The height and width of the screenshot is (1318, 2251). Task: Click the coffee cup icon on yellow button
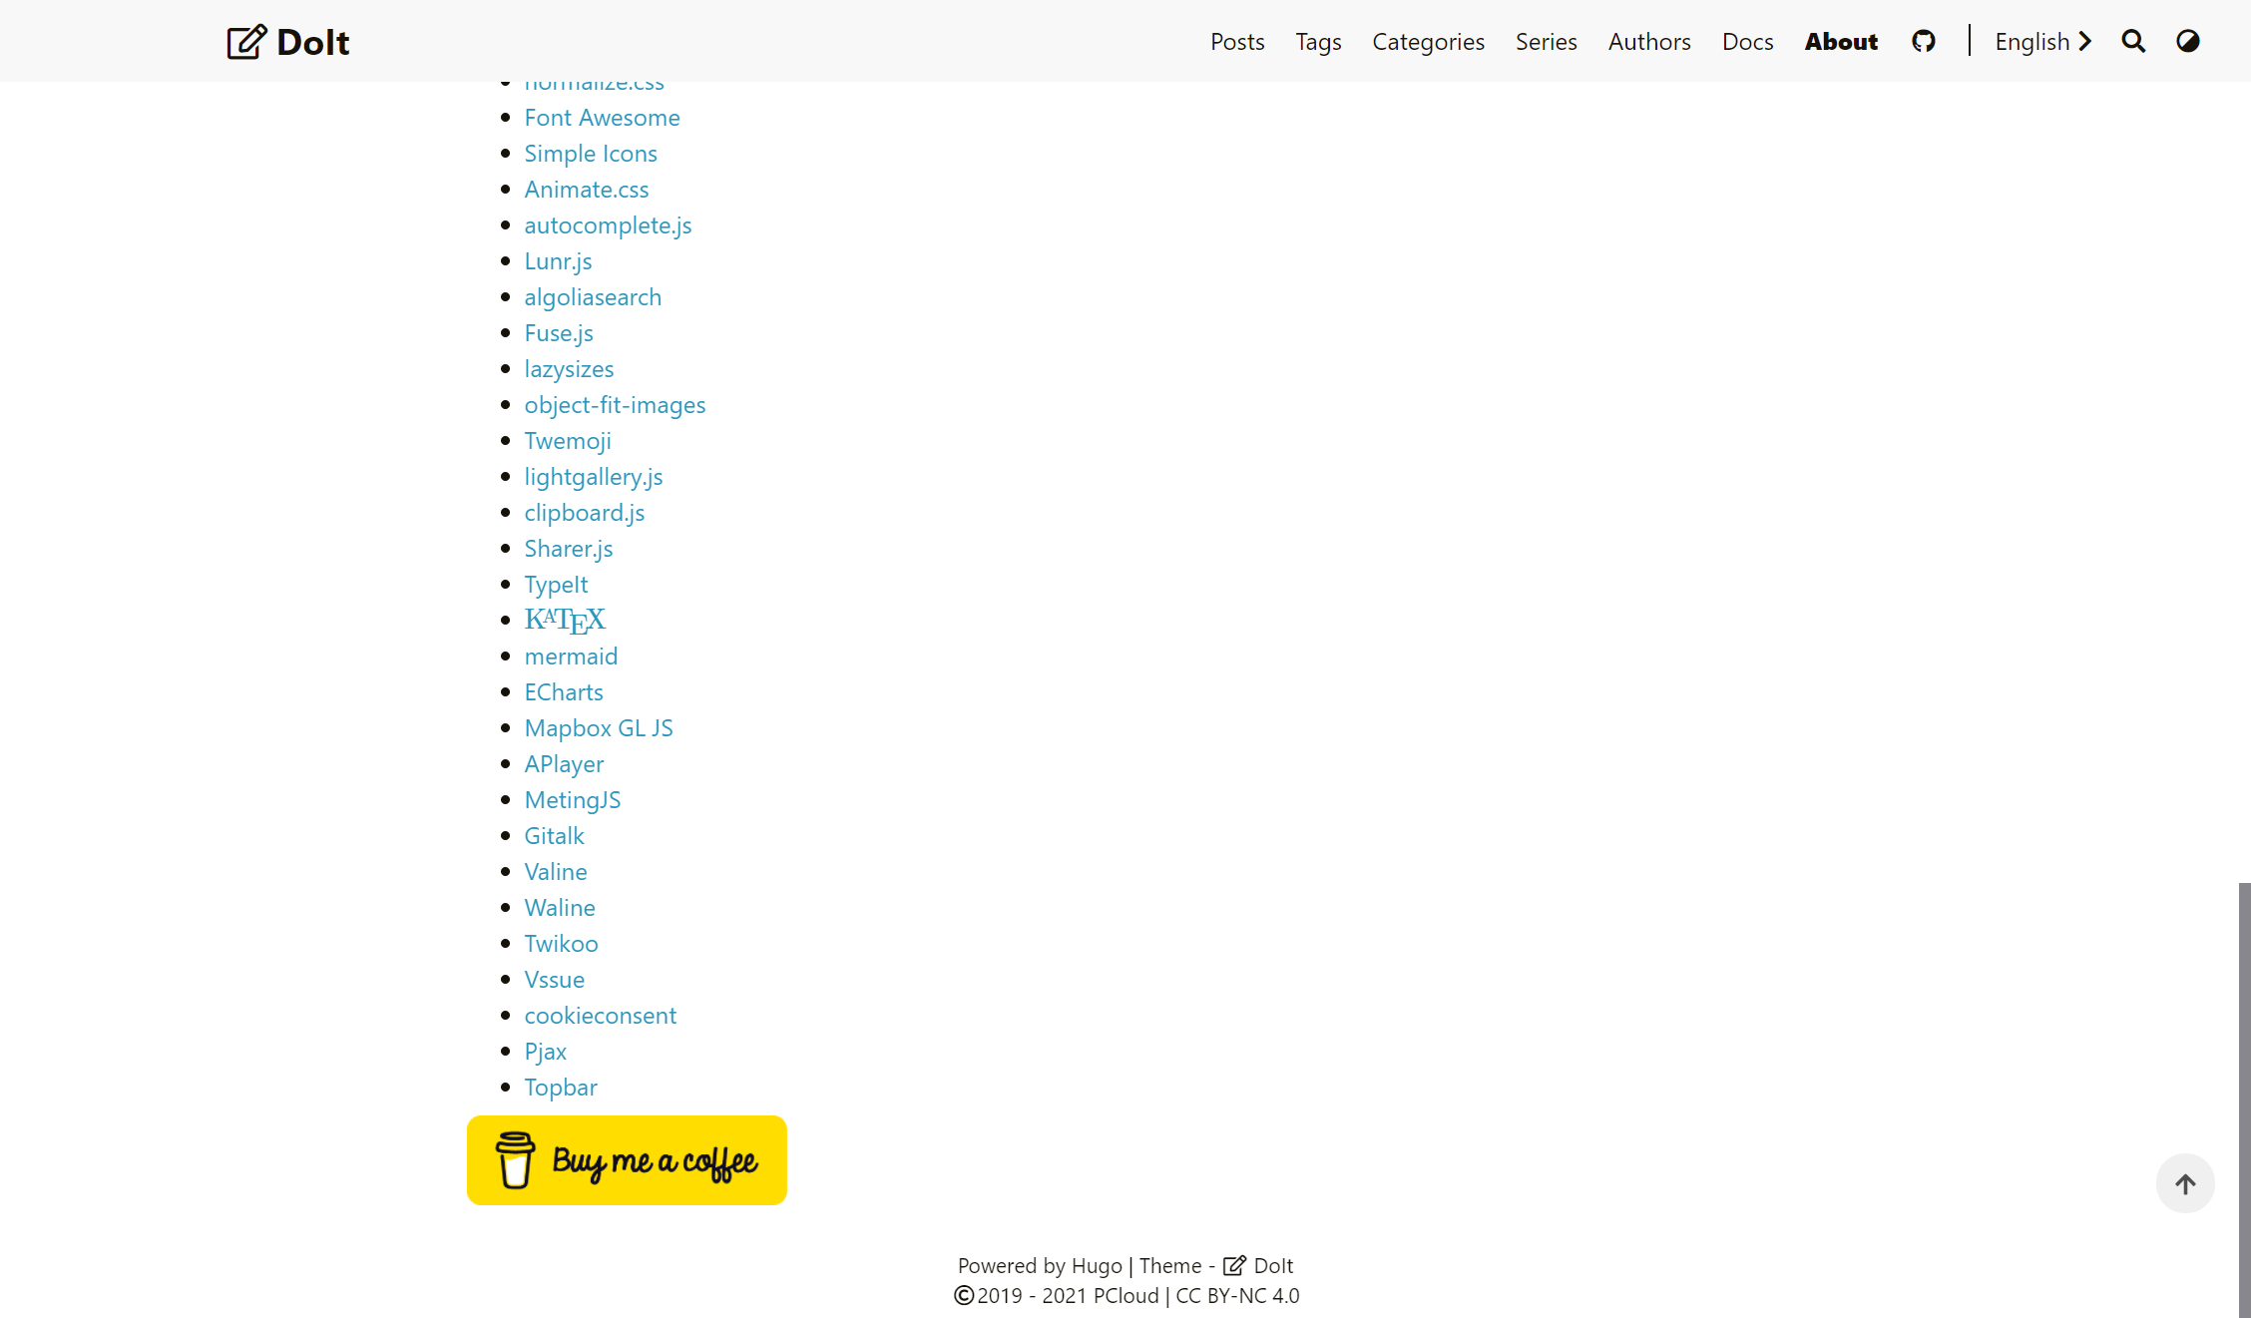coord(515,1160)
